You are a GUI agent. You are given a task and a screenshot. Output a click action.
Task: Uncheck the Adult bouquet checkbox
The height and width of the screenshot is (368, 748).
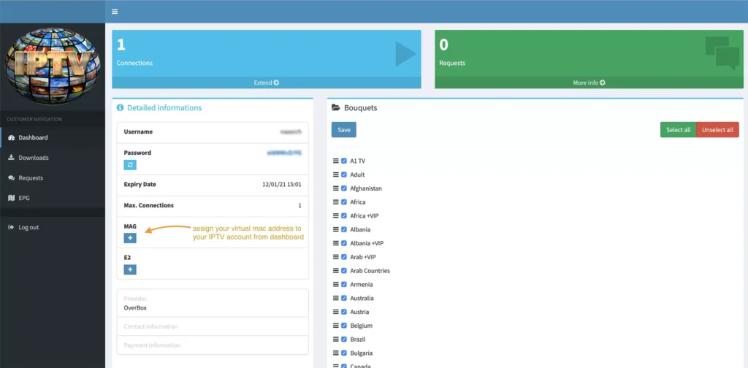click(344, 175)
